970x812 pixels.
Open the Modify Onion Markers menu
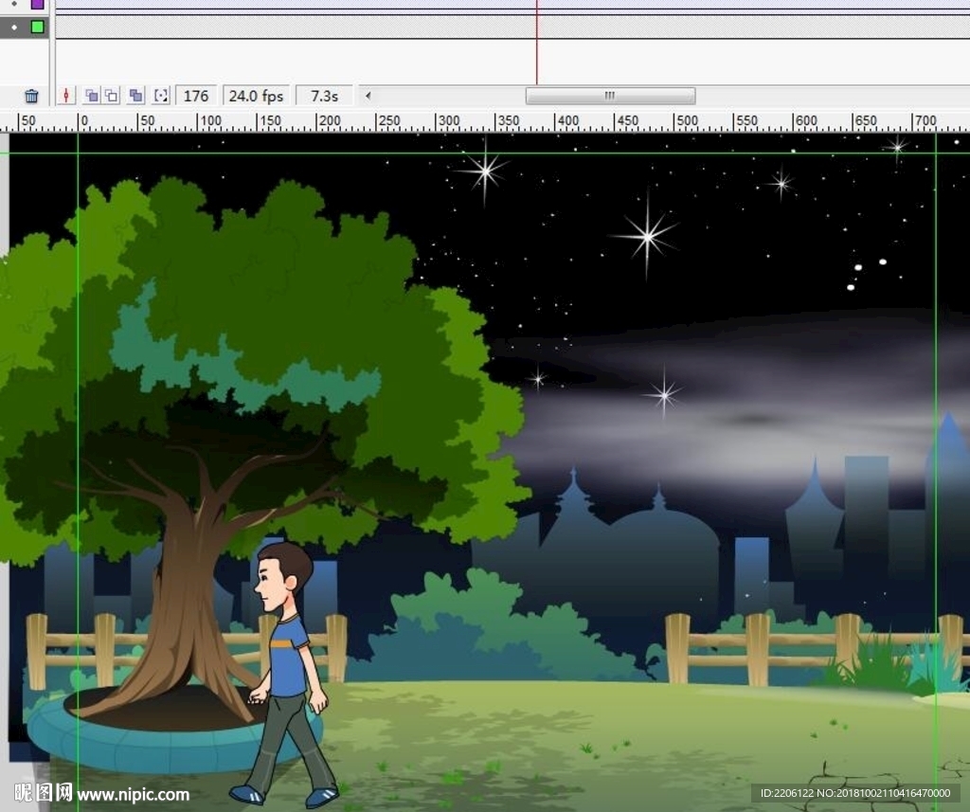(x=161, y=96)
